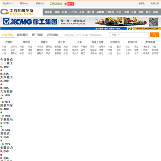The width and height of the screenshot is (161, 161).
Task: Click the stock name 国机汽车
Action: [x=7, y=106]
